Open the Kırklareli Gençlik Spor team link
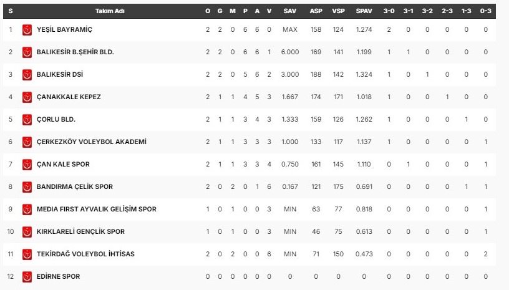This screenshot has width=509, height=290. pyautogui.click(x=80, y=232)
